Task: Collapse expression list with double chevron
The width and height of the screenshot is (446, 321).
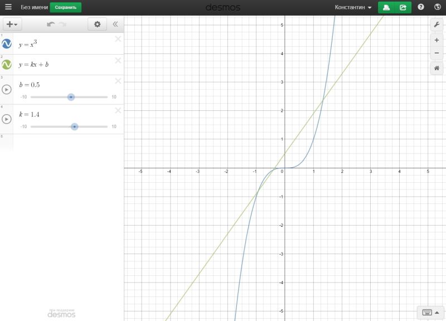Action: pos(115,24)
